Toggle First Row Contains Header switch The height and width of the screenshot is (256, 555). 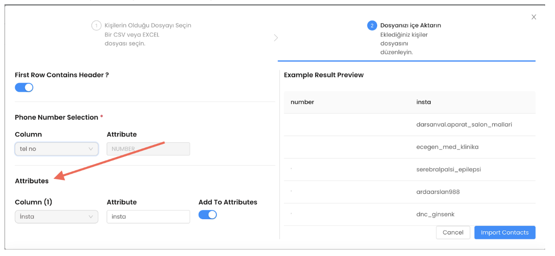(24, 87)
